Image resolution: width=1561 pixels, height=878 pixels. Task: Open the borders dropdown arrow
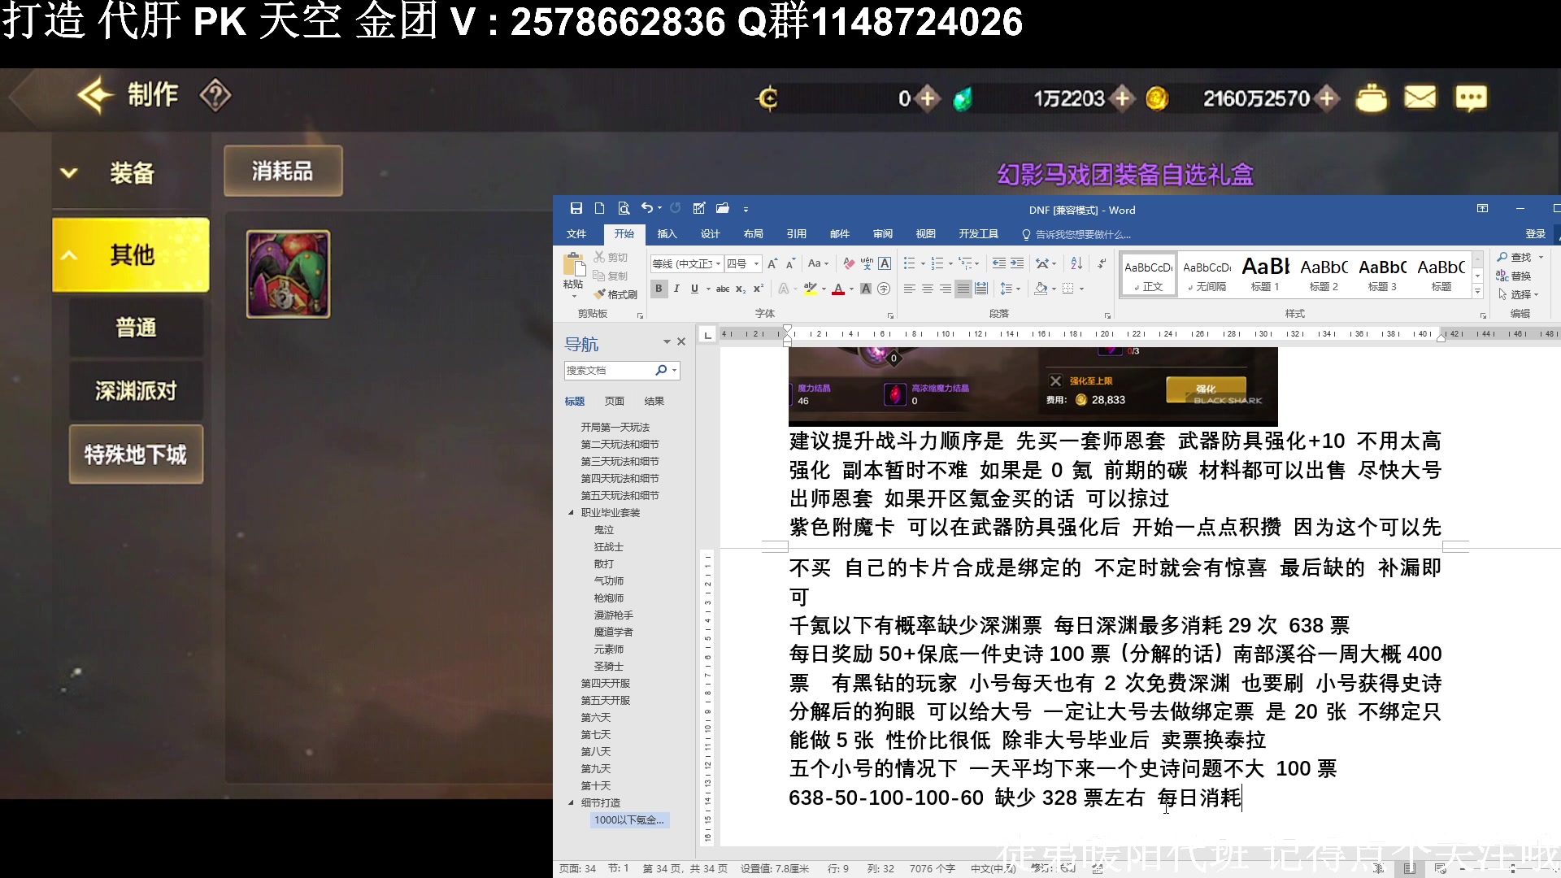pos(1081,289)
